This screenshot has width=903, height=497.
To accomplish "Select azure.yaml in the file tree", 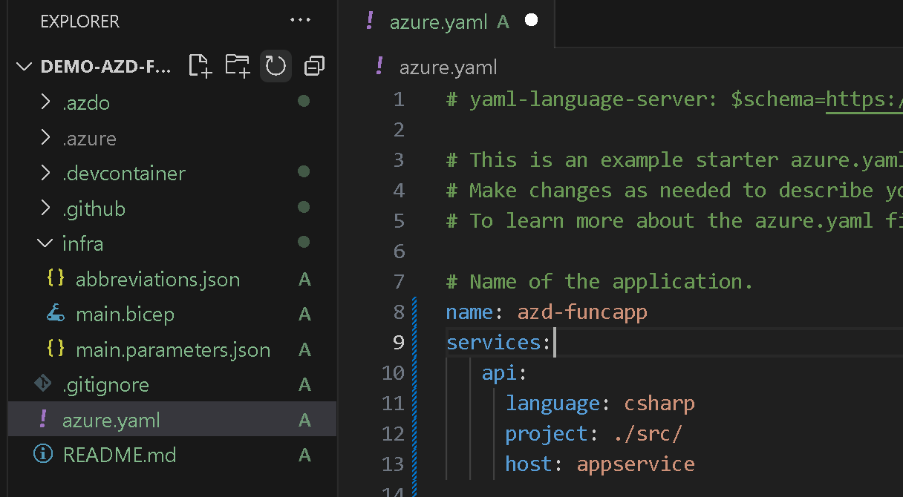I will coord(172,421).
